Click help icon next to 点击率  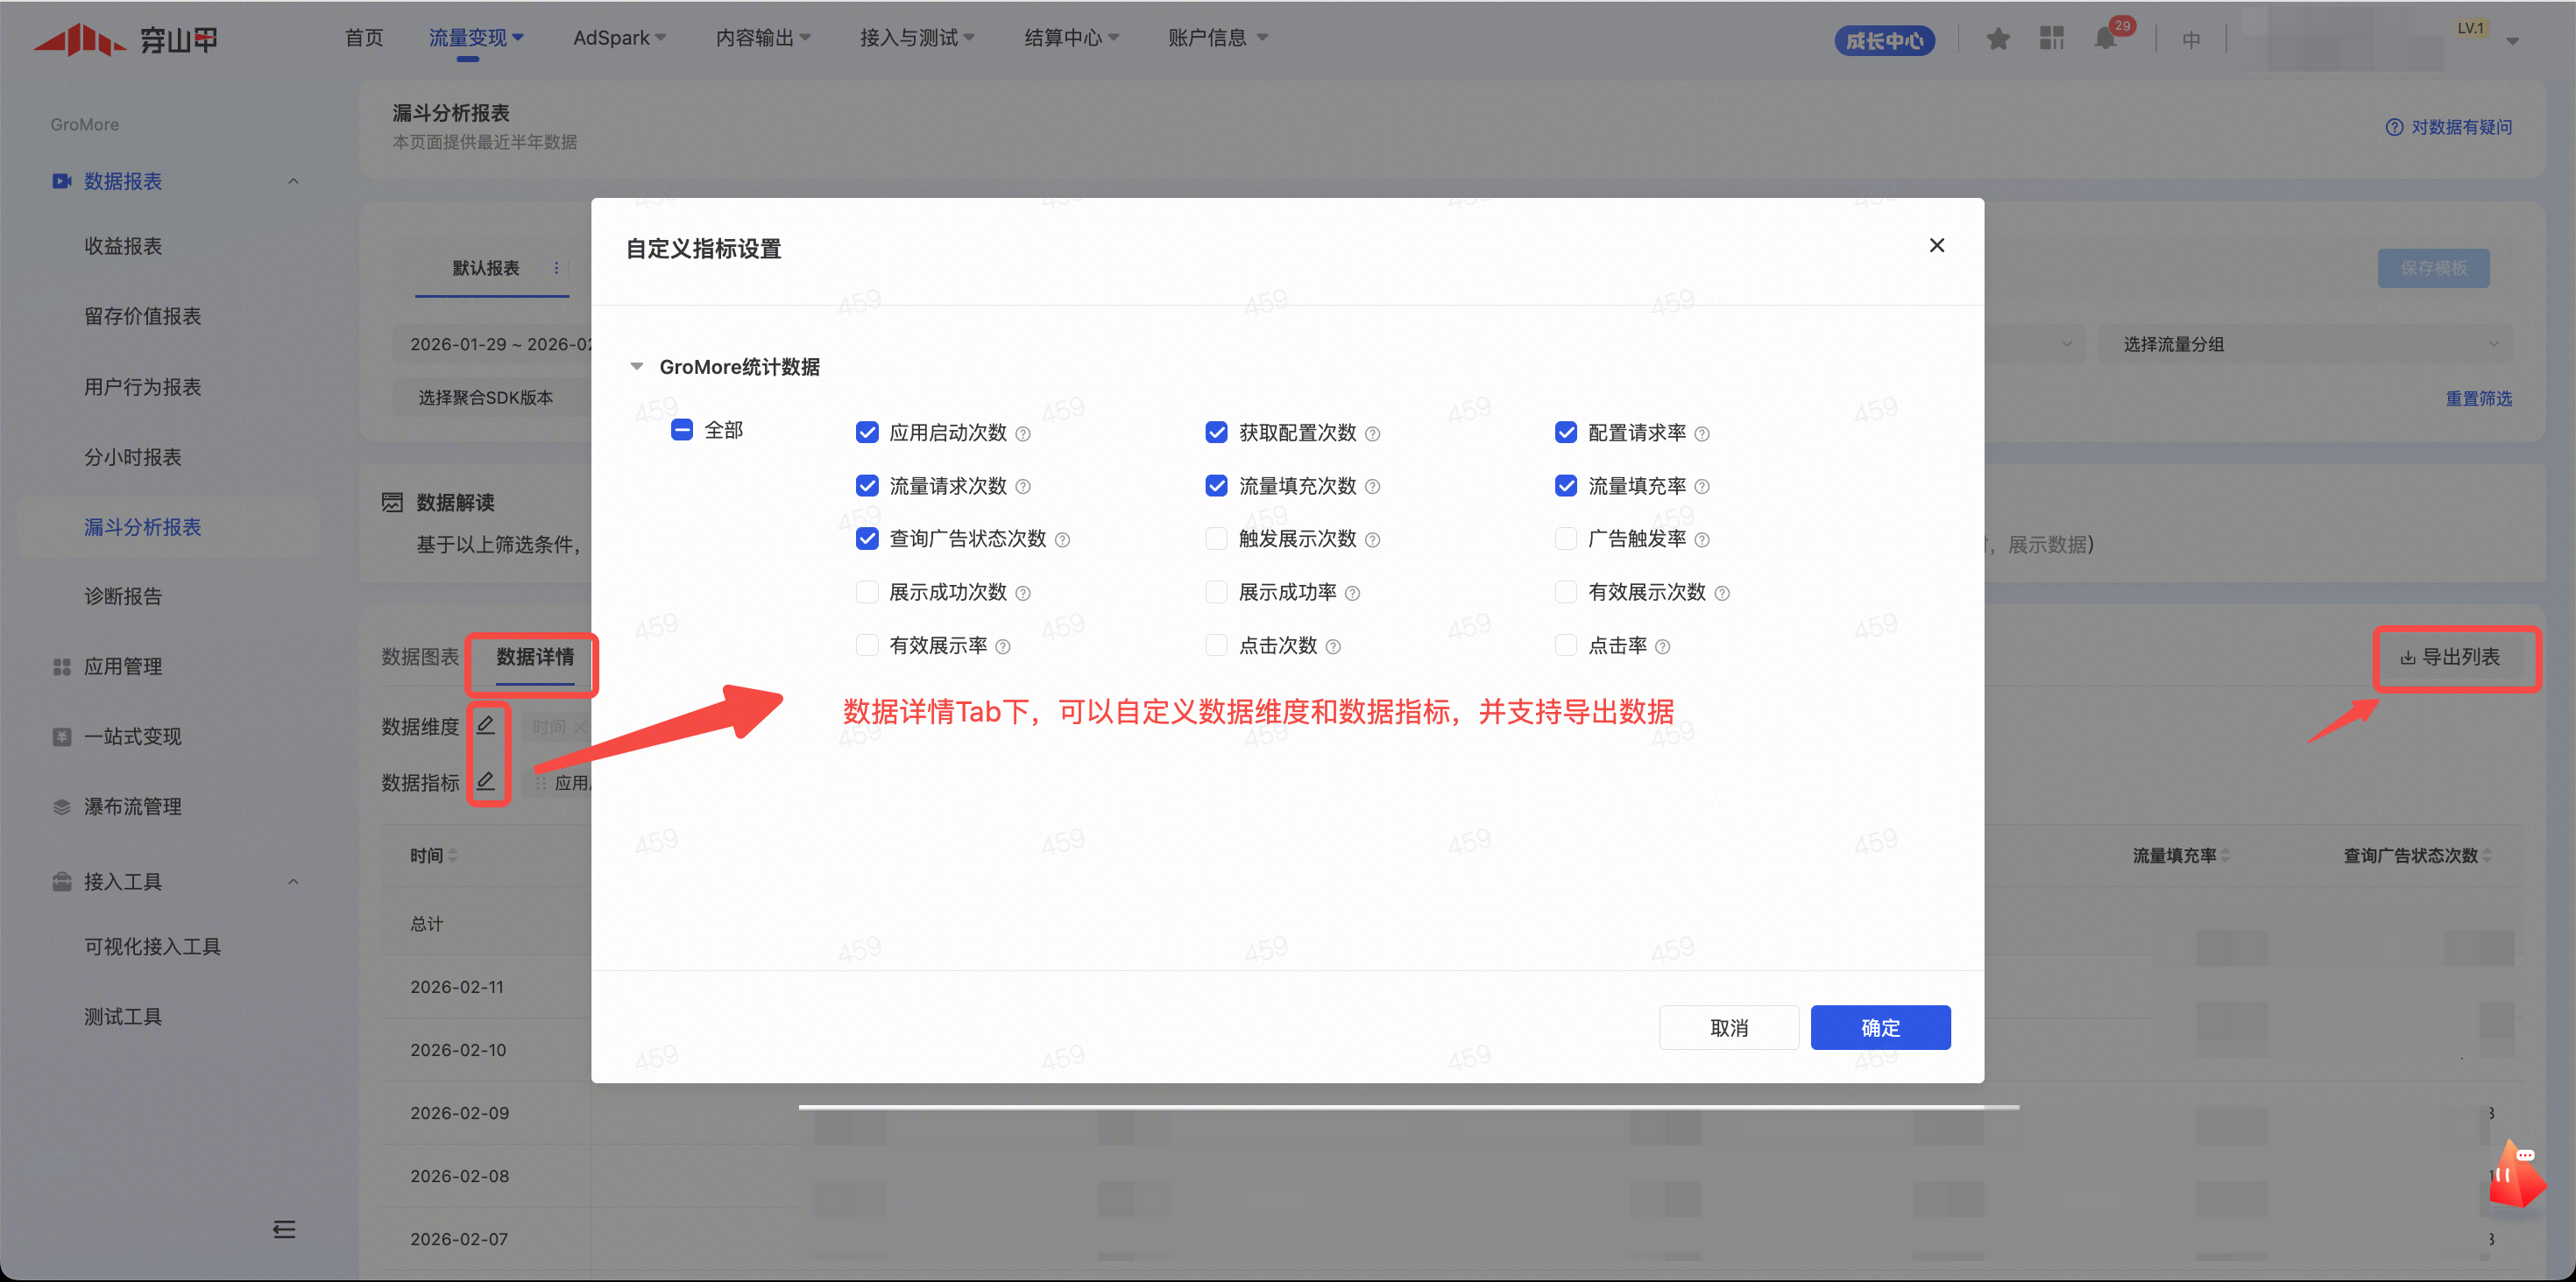[x=1662, y=646]
